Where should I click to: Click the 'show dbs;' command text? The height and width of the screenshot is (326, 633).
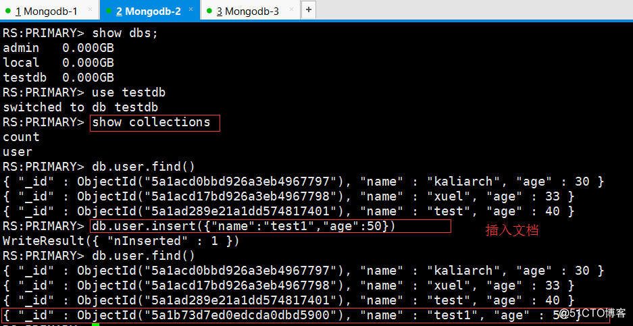click(x=125, y=33)
